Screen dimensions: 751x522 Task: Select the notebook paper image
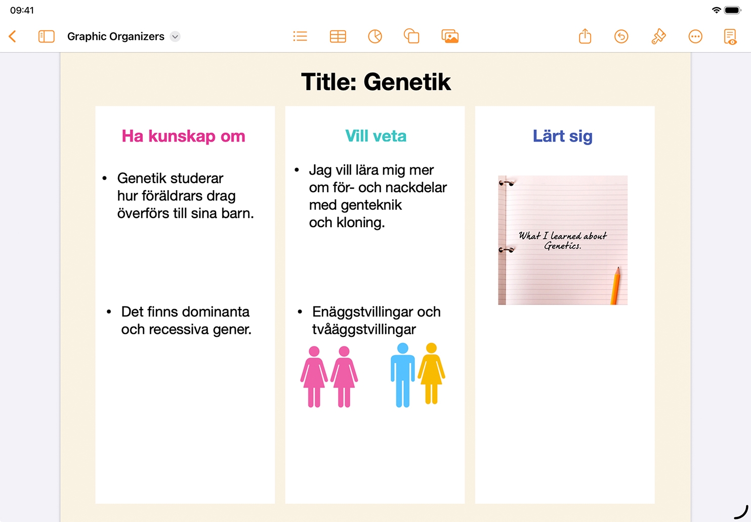pos(563,240)
